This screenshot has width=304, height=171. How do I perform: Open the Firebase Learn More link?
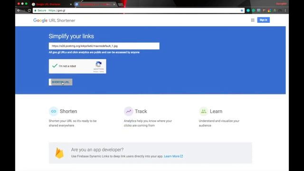click(171, 156)
